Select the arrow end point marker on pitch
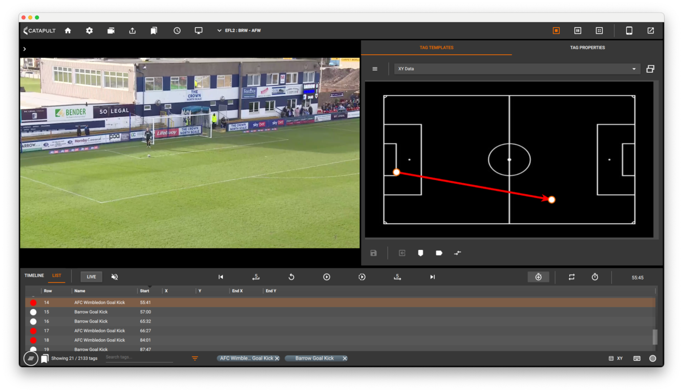The image size is (683, 392). point(551,200)
